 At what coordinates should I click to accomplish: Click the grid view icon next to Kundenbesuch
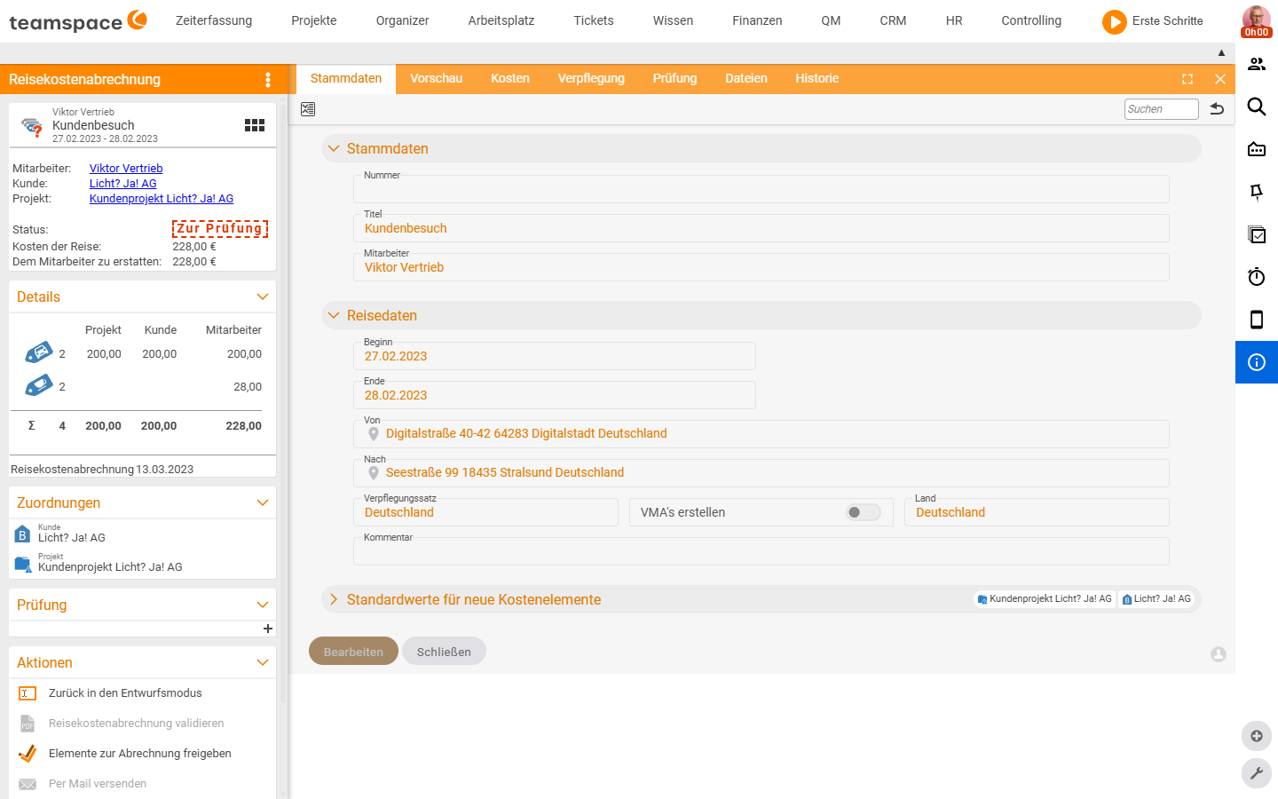point(255,125)
